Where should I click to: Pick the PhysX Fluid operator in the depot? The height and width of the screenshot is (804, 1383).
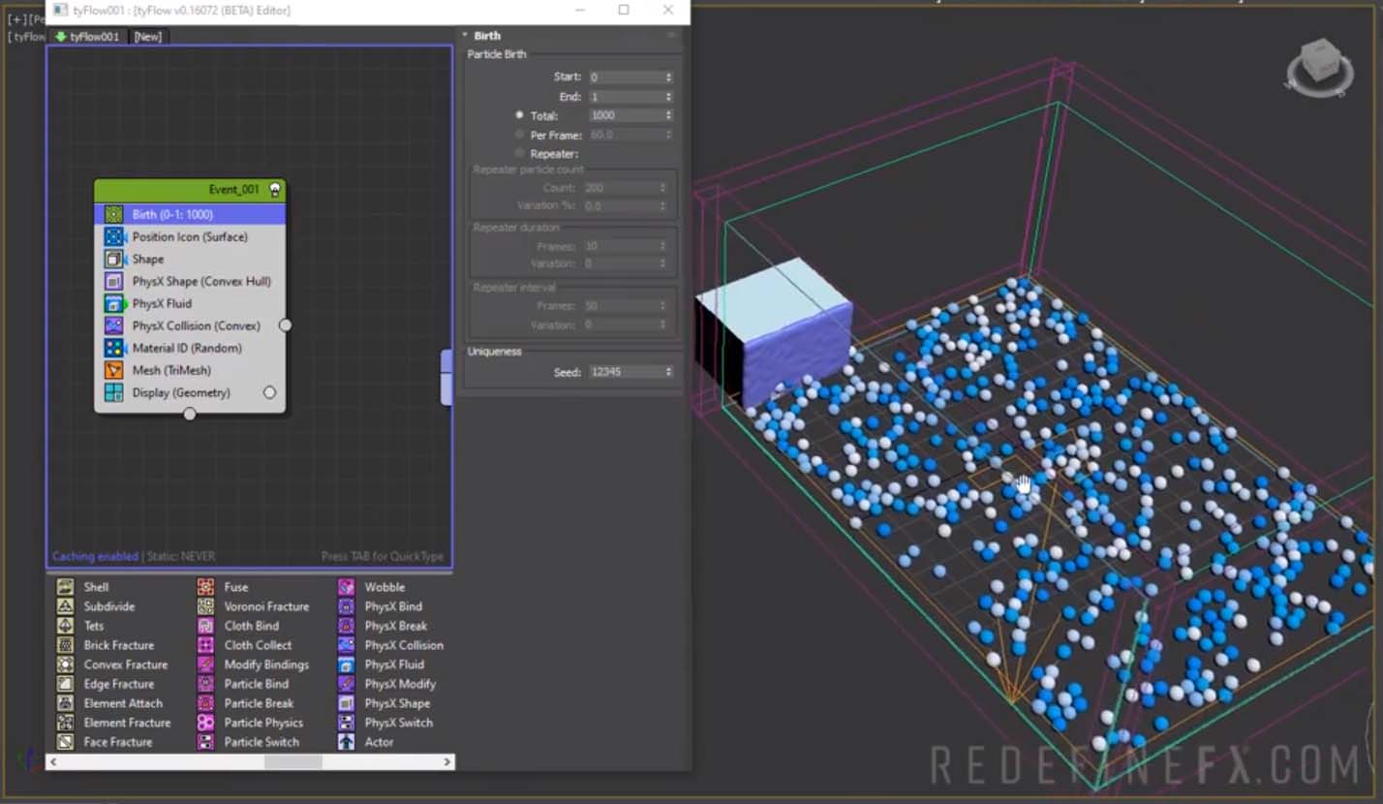(382, 665)
